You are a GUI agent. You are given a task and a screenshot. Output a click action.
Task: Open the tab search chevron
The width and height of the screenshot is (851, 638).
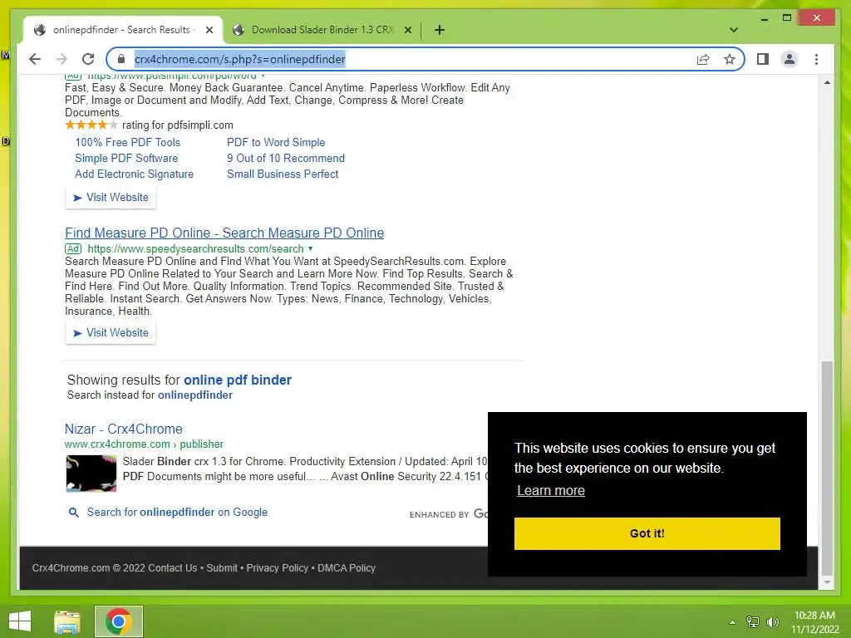734,30
